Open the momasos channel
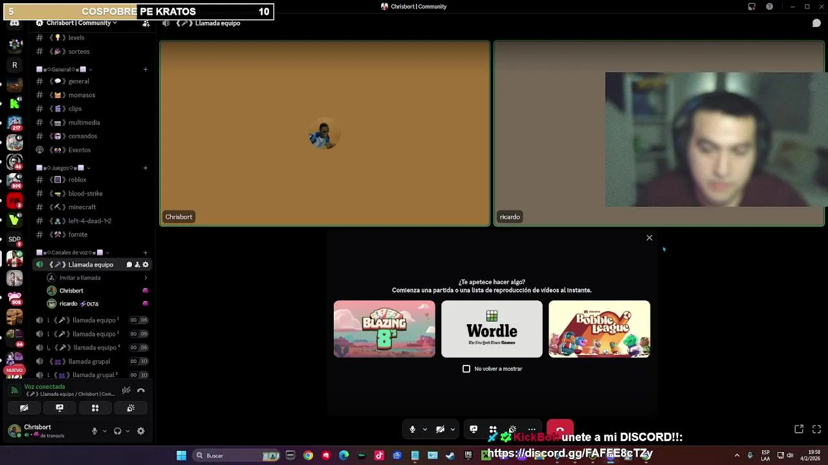The height and width of the screenshot is (465, 828). tap(92, 95)
